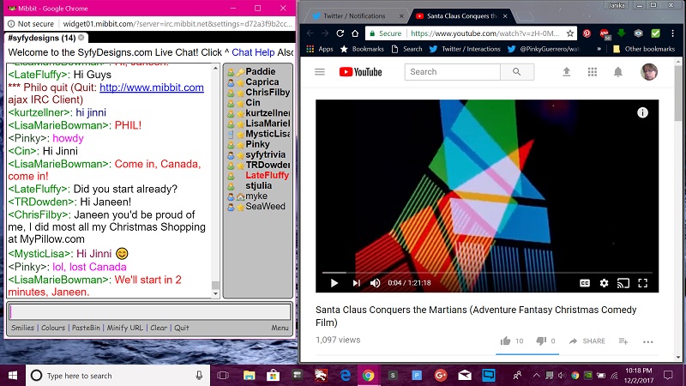Close the #syfydesigns channel tab
Viewport: 686px width, 386px height.
coord(81,38)
